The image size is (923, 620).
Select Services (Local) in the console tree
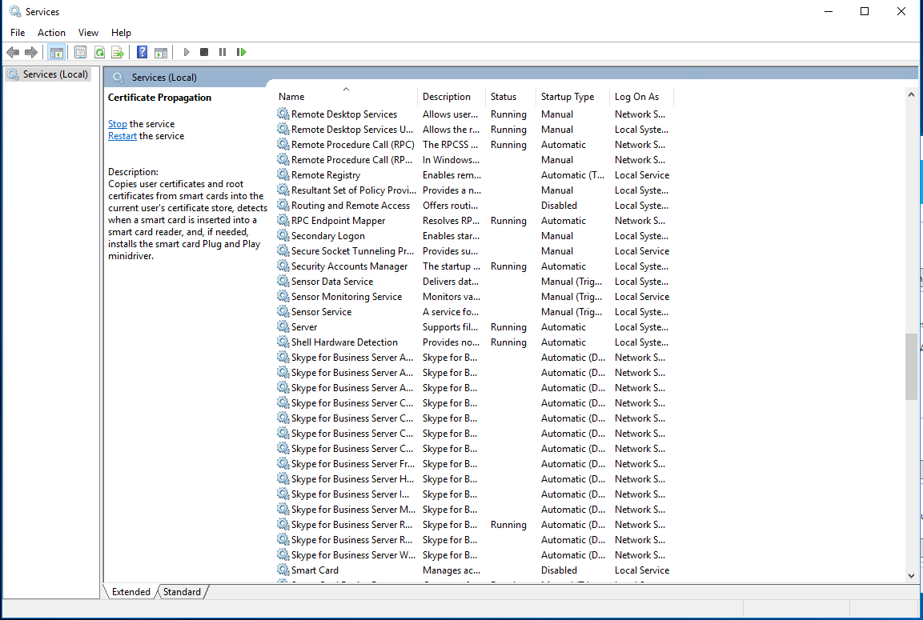point(55,74)
